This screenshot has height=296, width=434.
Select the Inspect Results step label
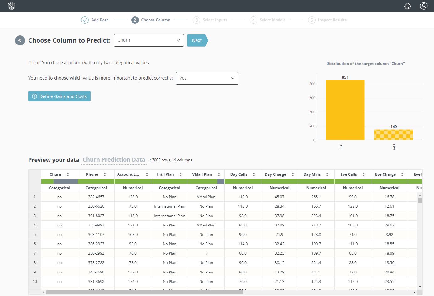point(332,20)
